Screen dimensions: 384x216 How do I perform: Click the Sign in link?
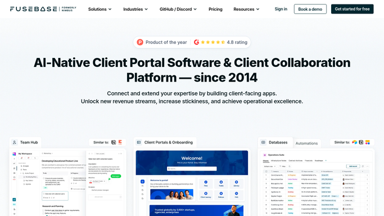pyautogui.click(x=281, y=9)
